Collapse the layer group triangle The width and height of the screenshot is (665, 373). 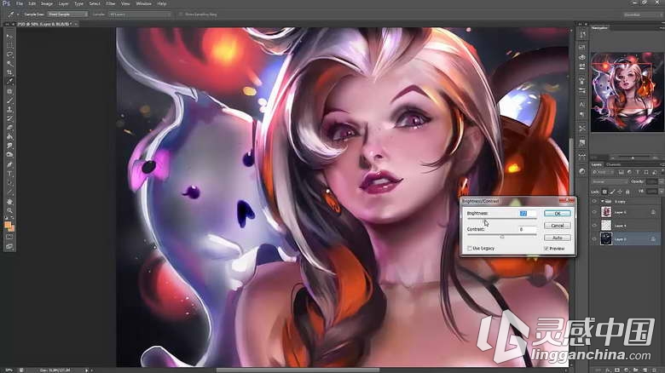[602, 201]
